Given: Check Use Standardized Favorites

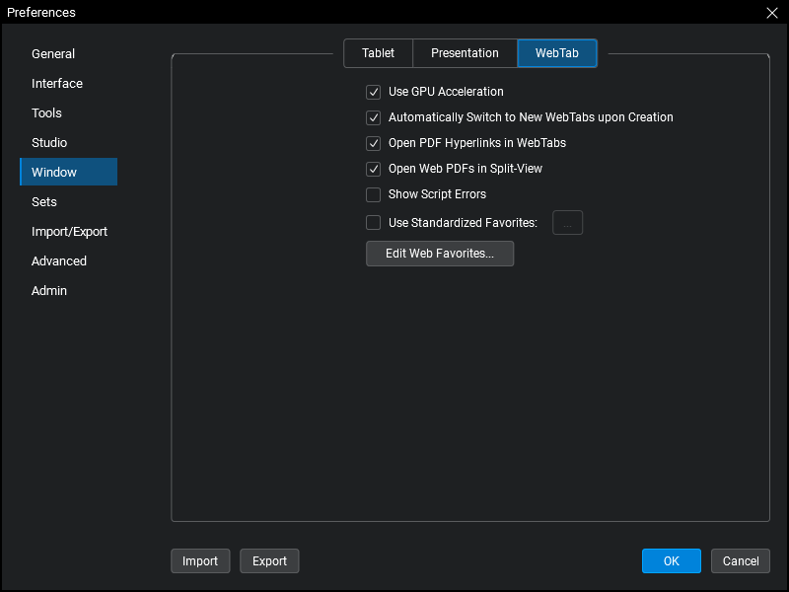Looking at the screenshot, I should point(373,222).
